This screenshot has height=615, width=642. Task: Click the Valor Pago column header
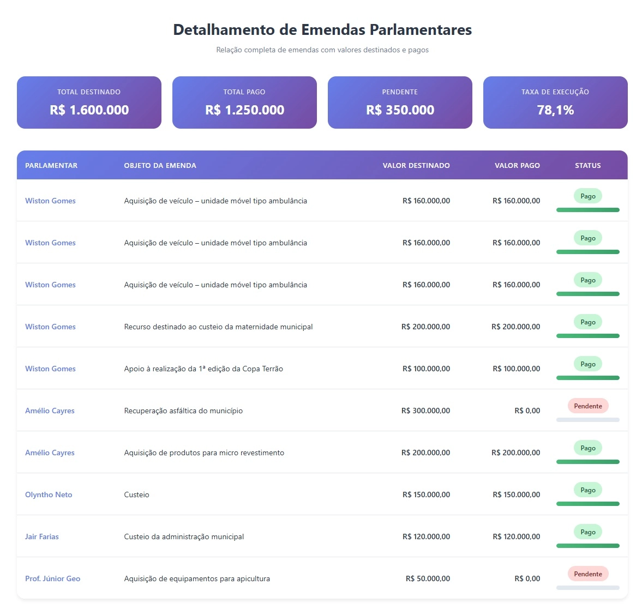click(x=517, y=165)
